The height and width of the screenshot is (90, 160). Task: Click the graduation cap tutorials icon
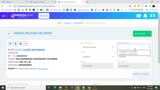[x=138, y=16]
